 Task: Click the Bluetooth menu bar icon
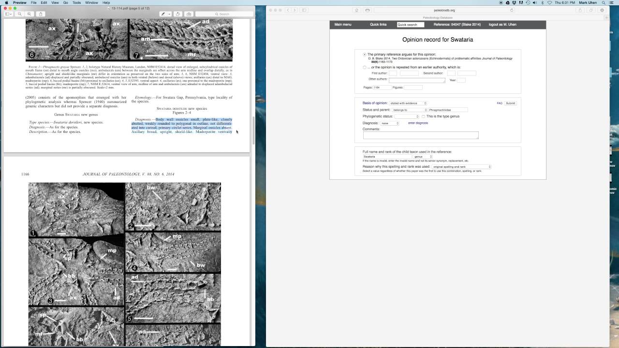[x=543, y=3]
